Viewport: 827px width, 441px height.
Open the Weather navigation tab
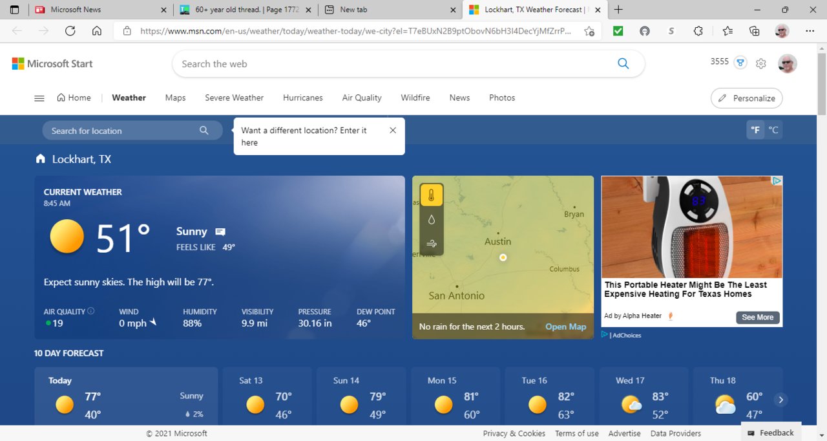click(x=129, y=98)
